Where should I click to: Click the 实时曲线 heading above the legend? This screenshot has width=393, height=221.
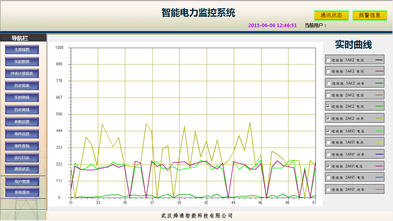coord(354,45)
